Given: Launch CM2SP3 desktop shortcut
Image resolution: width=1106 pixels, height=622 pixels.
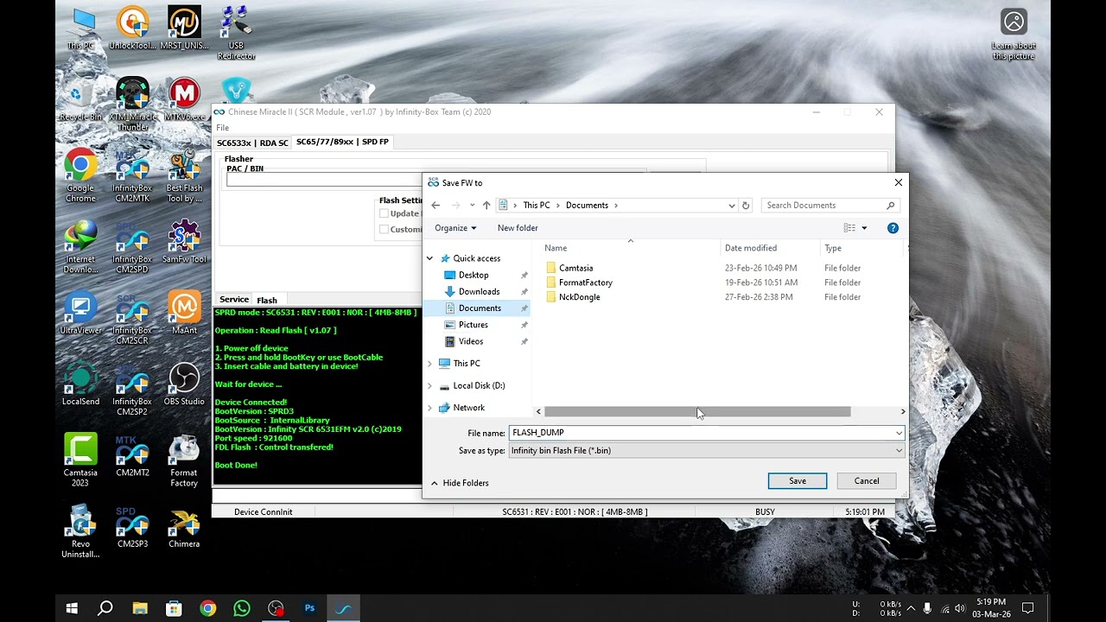Looking at the screenshot, I should 132,527.
